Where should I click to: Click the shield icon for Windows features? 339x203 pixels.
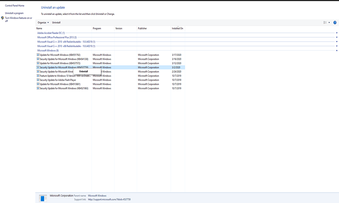(3, 18)
